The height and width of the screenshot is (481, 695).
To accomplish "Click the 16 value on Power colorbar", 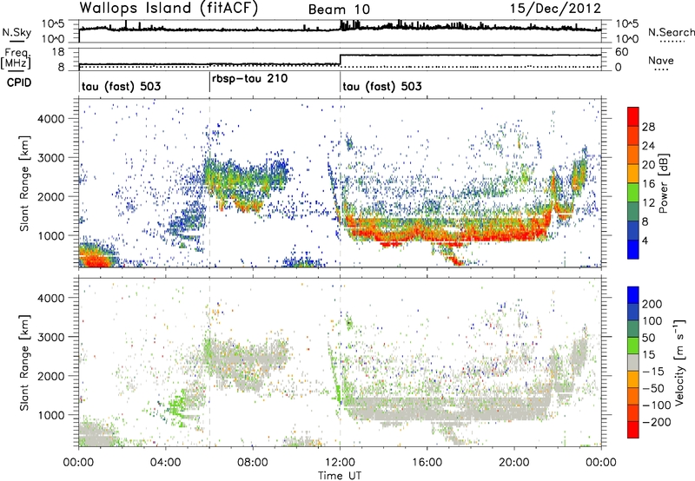I will (x=648, y=184).
